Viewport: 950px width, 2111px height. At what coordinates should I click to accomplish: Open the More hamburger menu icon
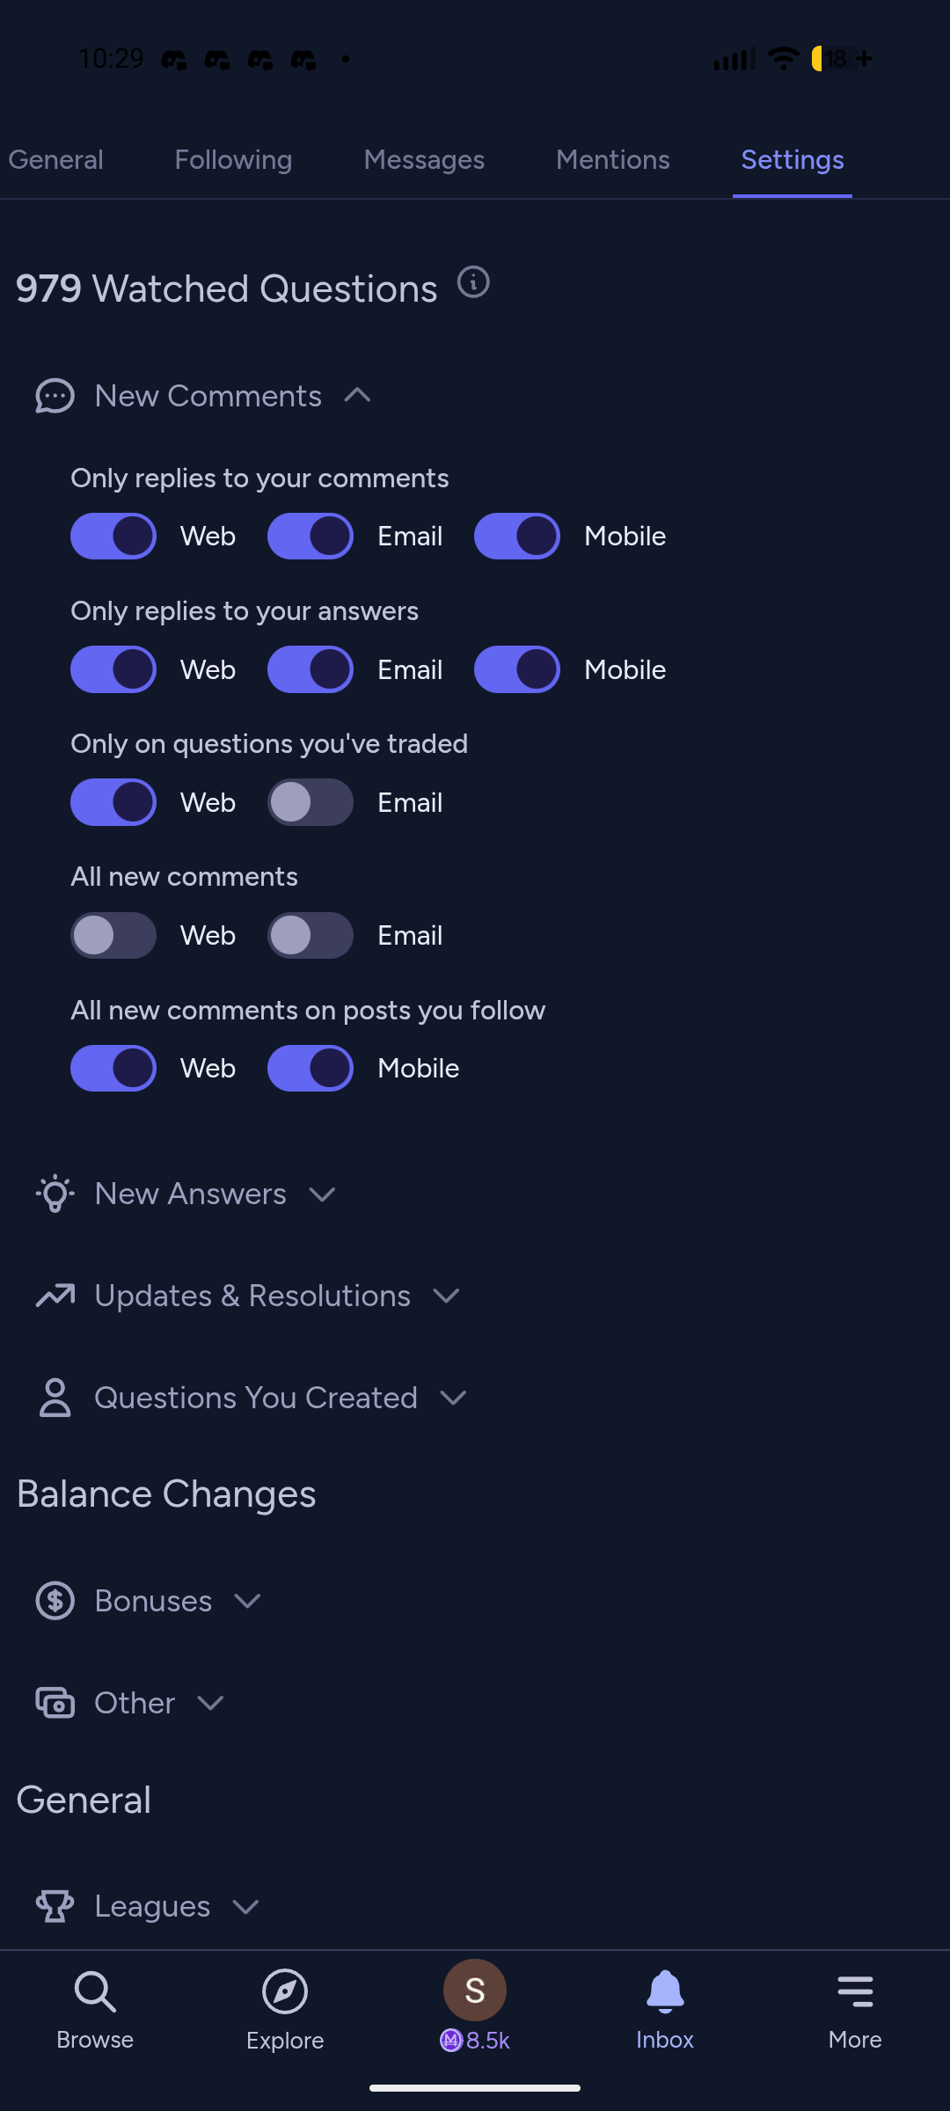pos(855,1992)
